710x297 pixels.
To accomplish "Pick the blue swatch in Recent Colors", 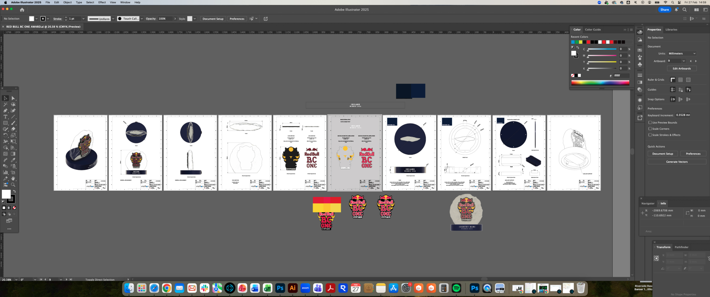I will point(573,42).
